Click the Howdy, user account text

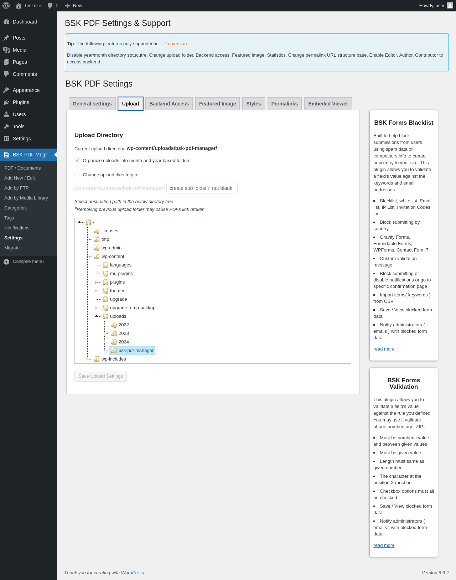pyautogui.click(x=432, y=6)
